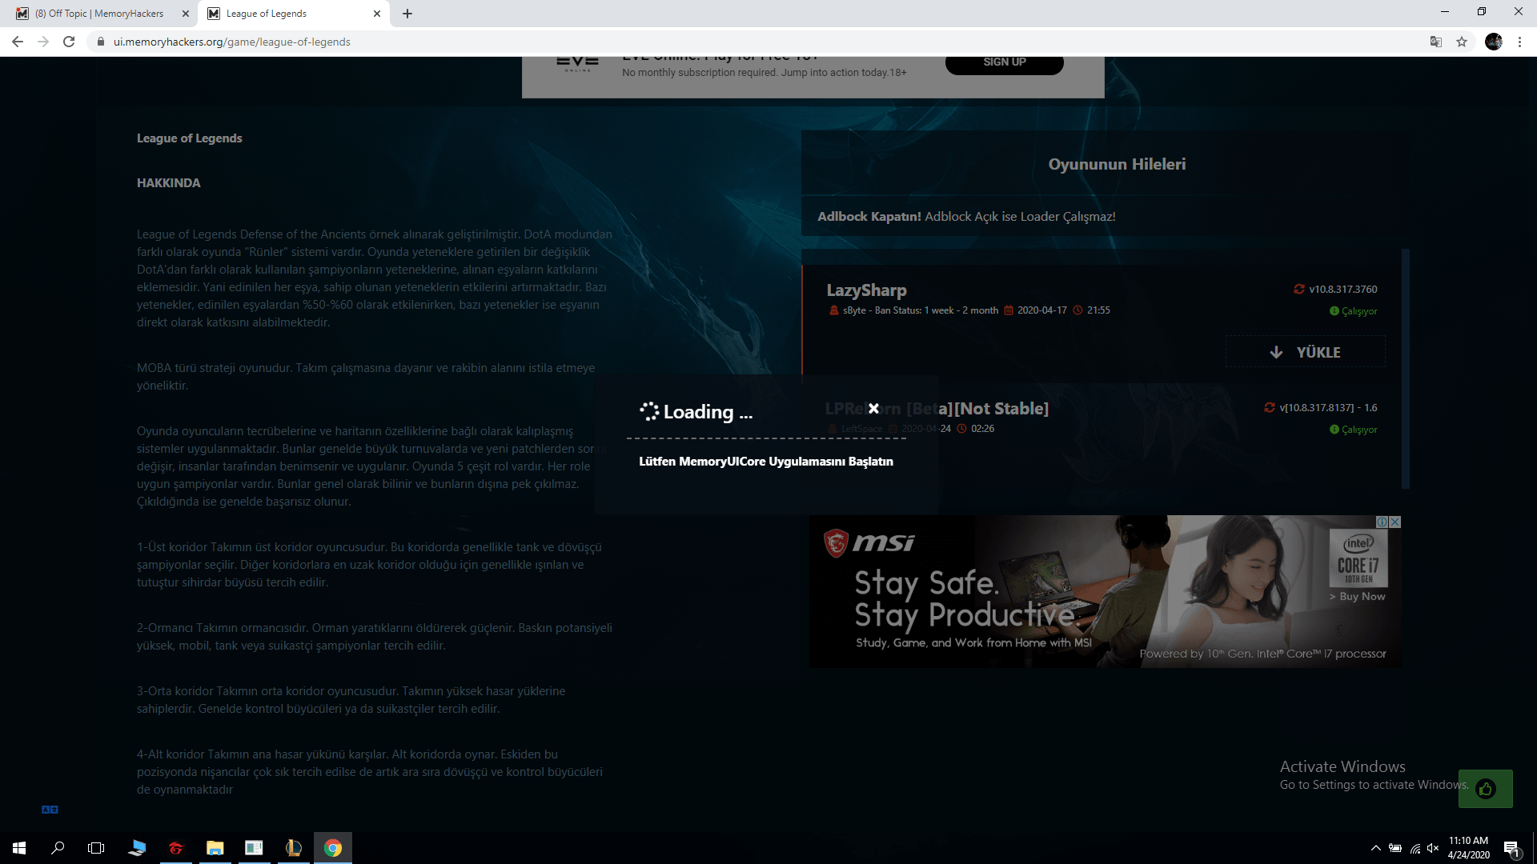Click the LPReturn version v[10.8.317.8137] - 1.6 text

coord(1328,407)
